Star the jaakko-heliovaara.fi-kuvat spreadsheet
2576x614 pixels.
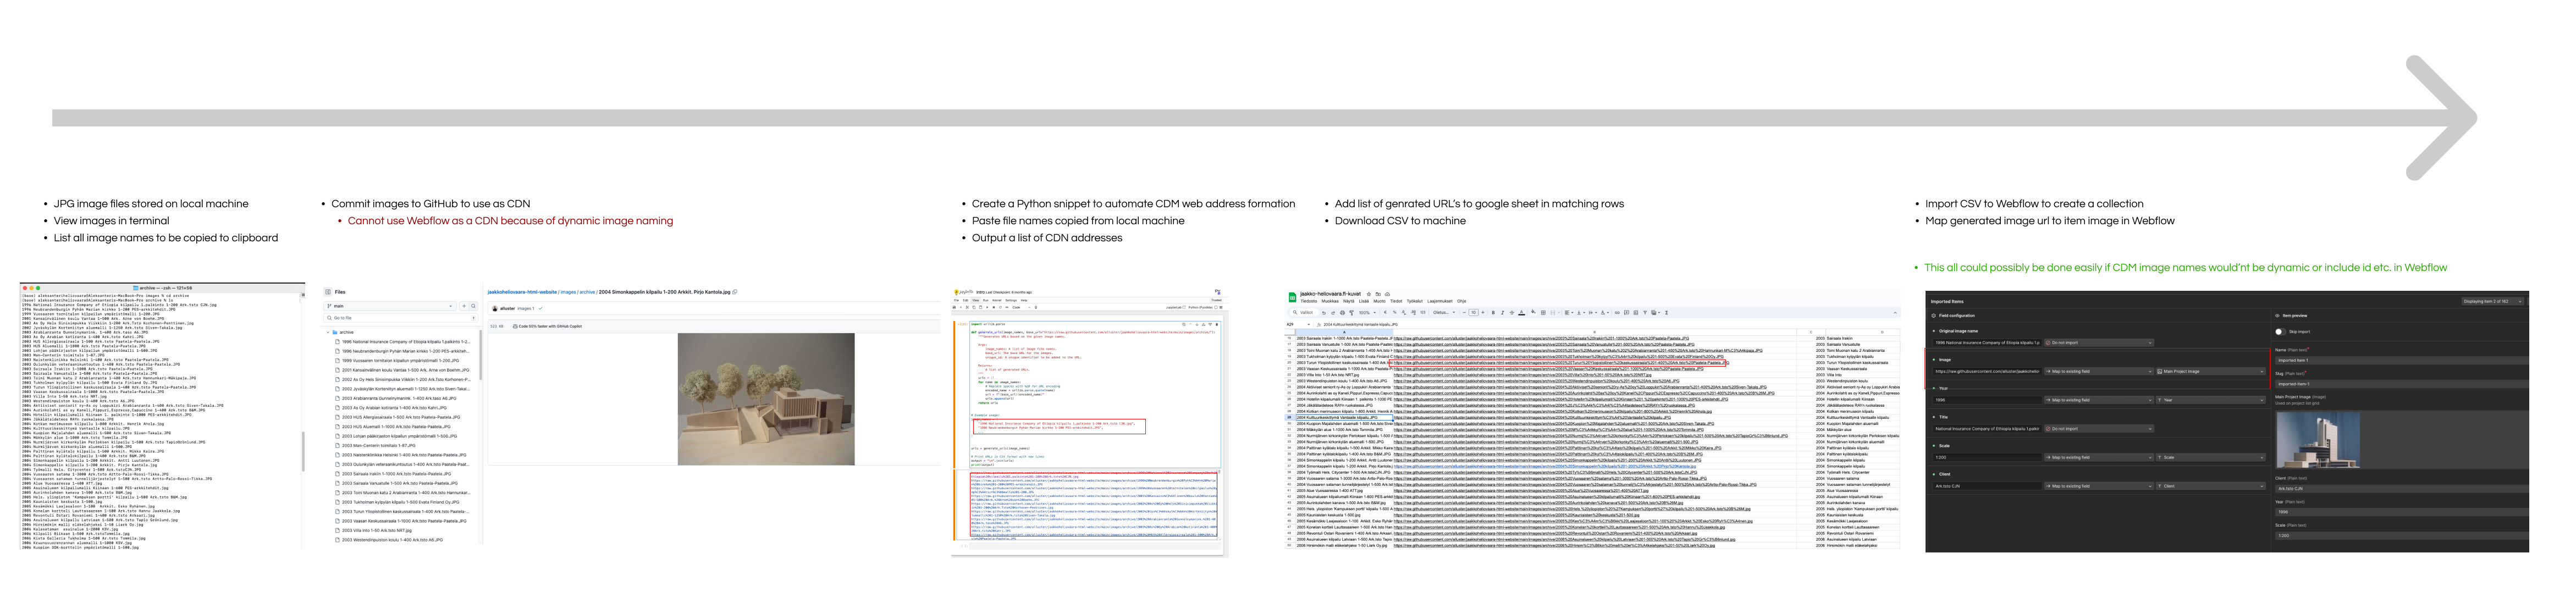(1369, 294)
